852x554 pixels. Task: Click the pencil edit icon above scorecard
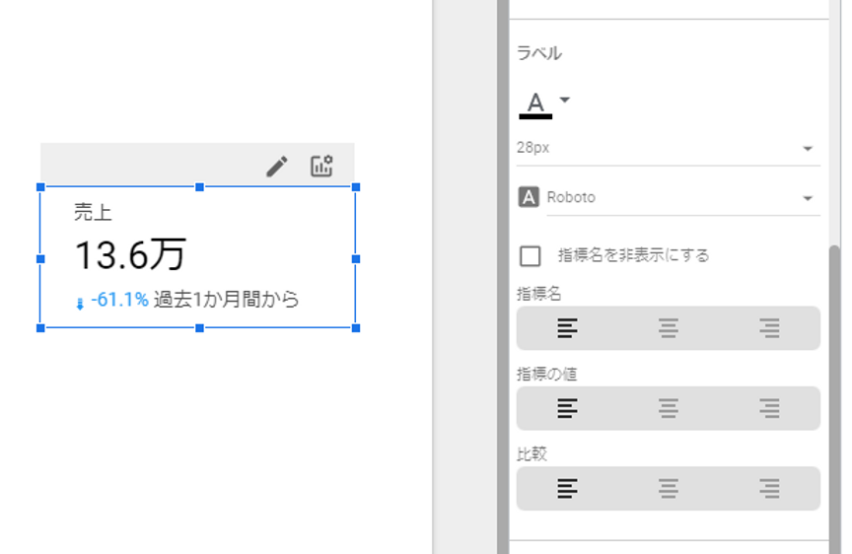(x=277, y=167)
